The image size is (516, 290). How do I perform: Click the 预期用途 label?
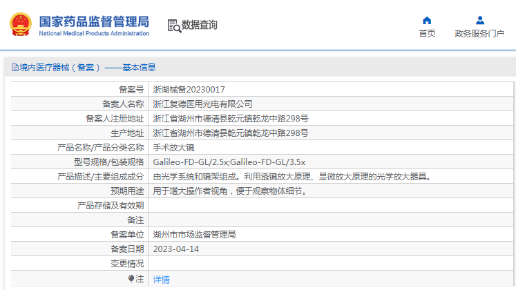(x=127, y=191)
